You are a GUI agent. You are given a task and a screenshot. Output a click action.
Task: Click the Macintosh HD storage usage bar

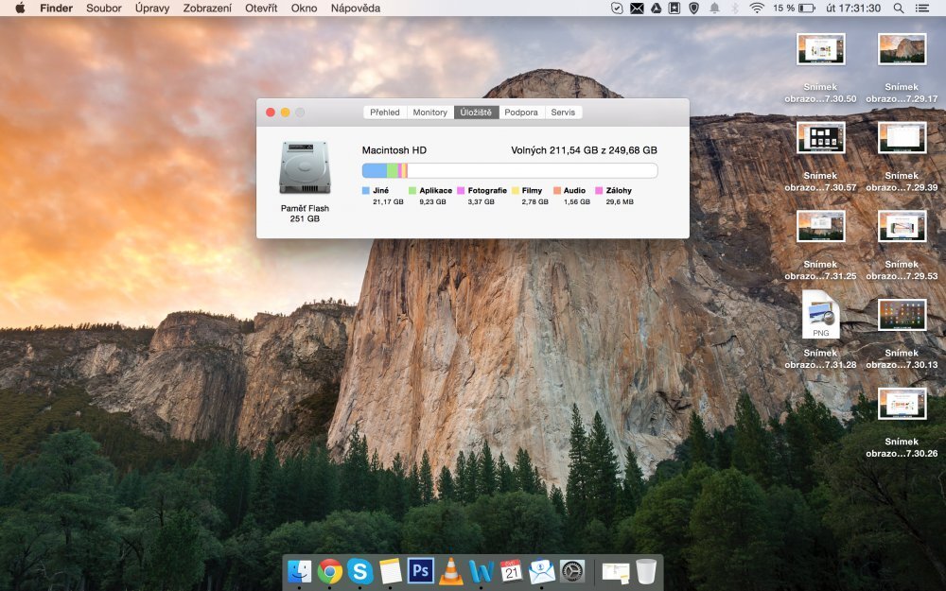pyautogui.click(x=508, y=169)
